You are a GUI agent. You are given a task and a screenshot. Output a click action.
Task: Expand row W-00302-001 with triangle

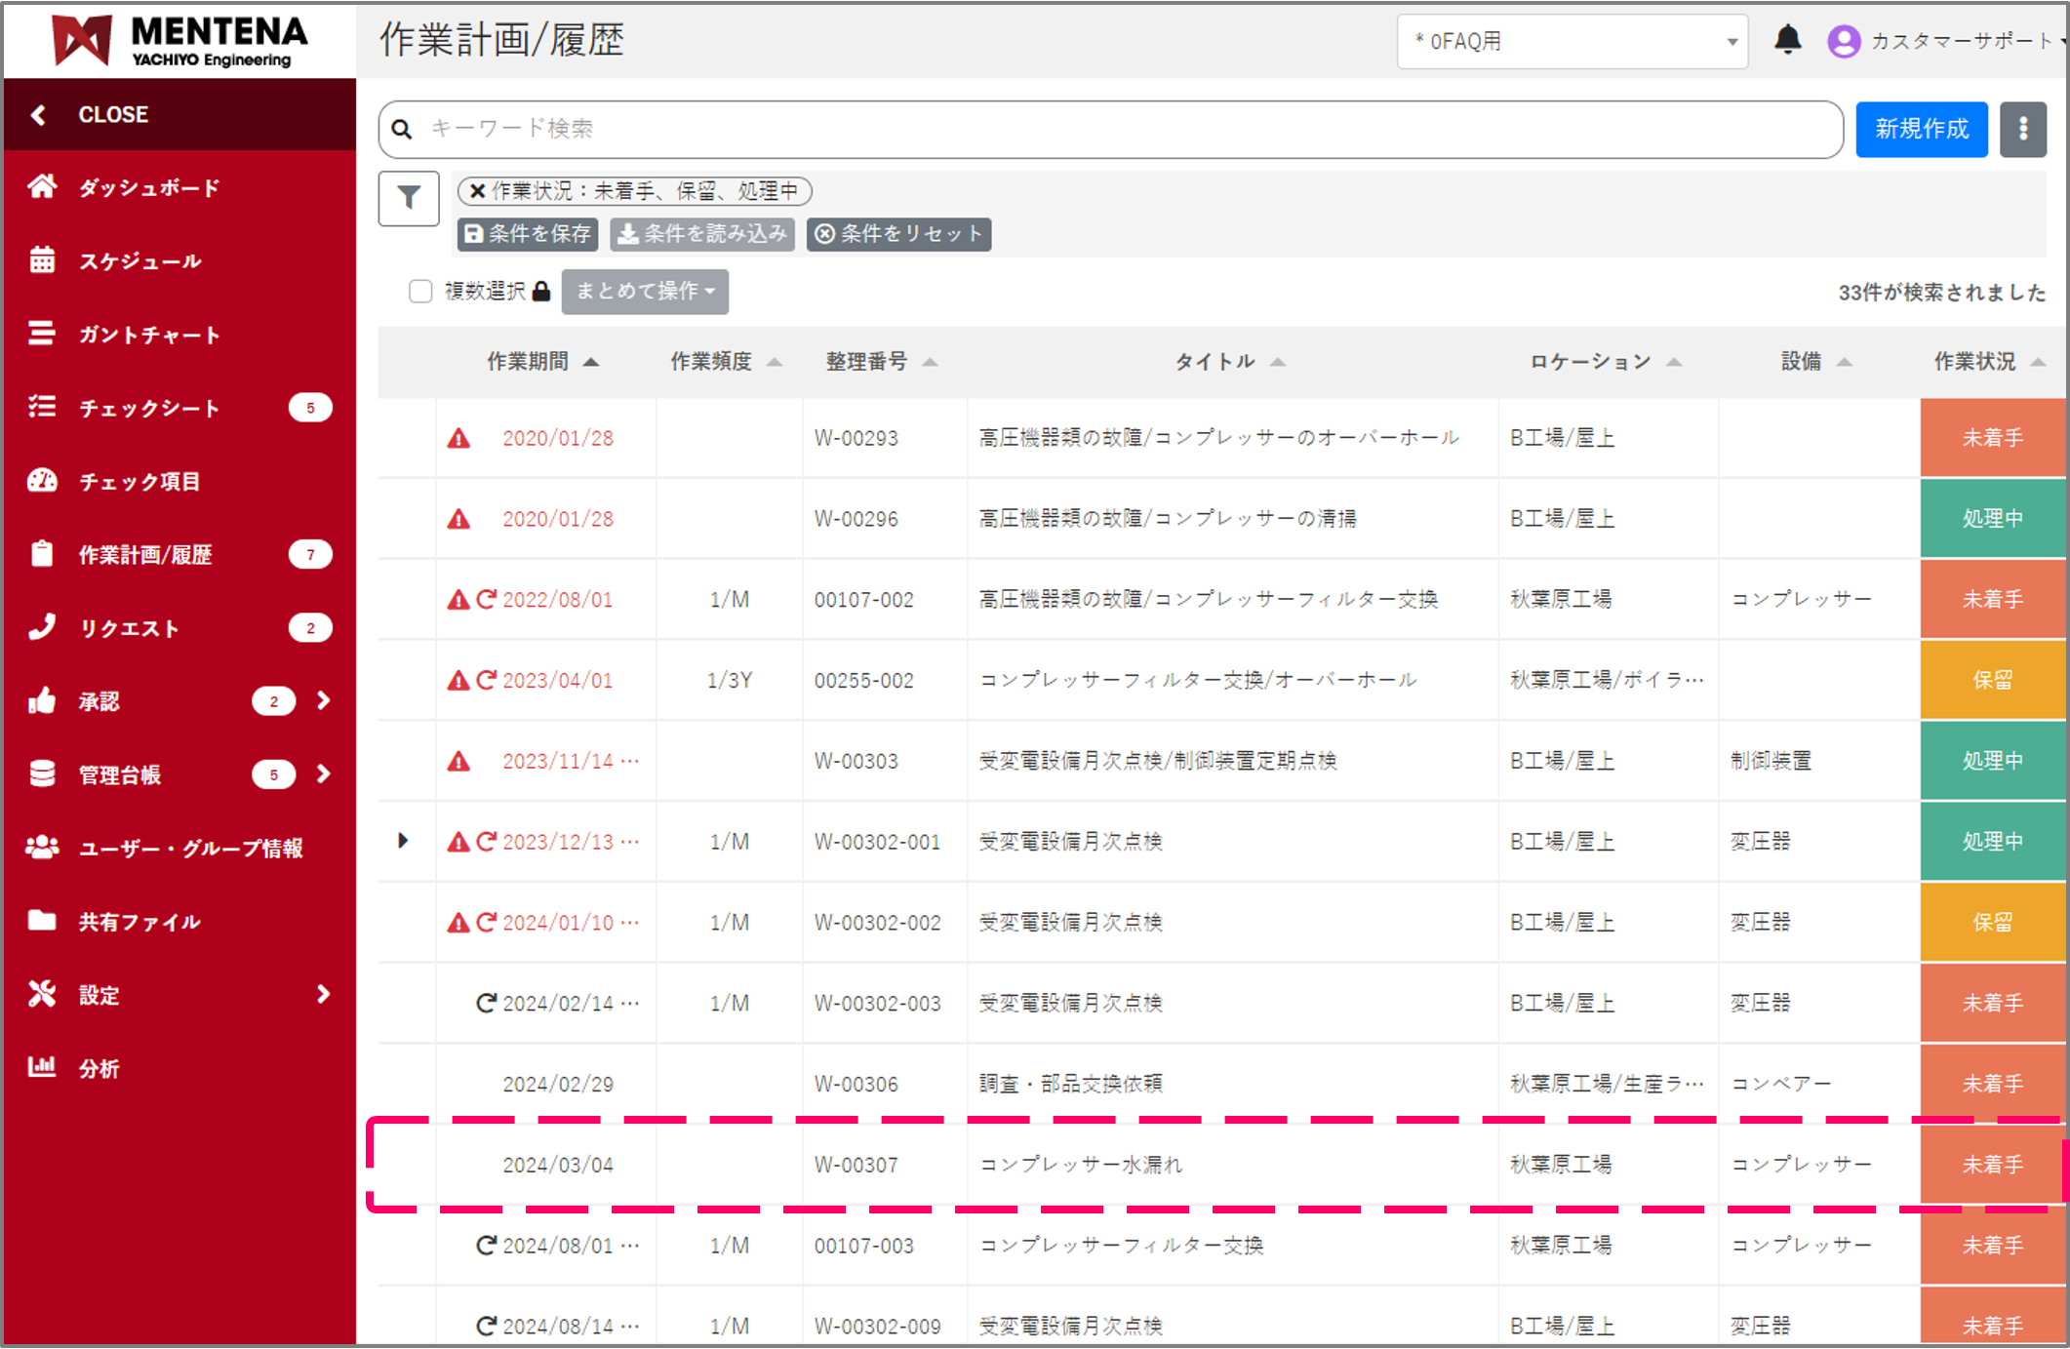(x=403, y=841)
